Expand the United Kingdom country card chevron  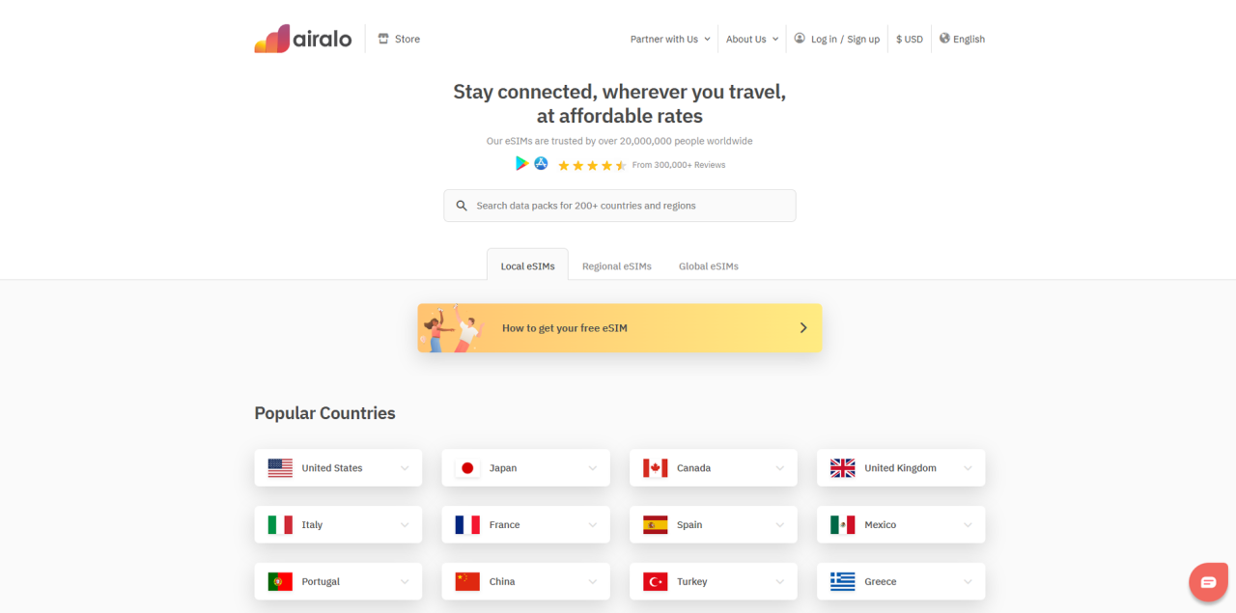pyautogui.click(x=968, y=468)
